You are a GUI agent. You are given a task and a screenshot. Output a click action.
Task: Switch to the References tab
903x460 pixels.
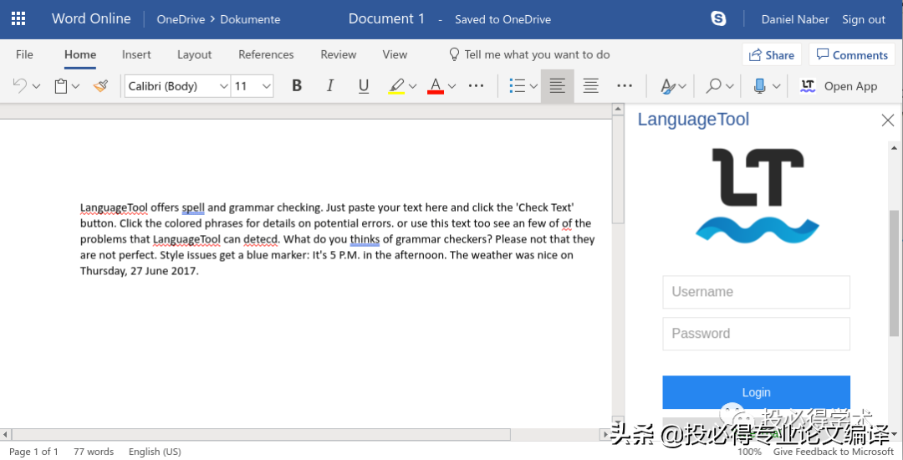[x=266, y=54]
